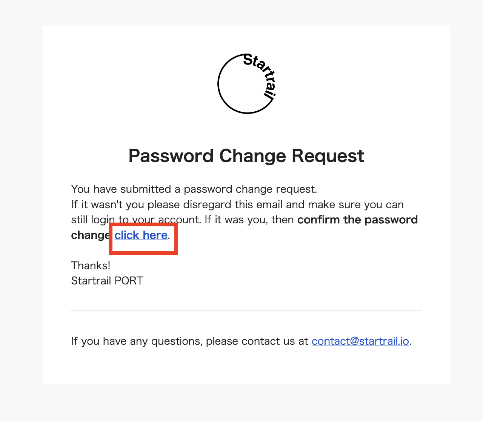Click the 'Thanks!' closing line

click(91, 266)
